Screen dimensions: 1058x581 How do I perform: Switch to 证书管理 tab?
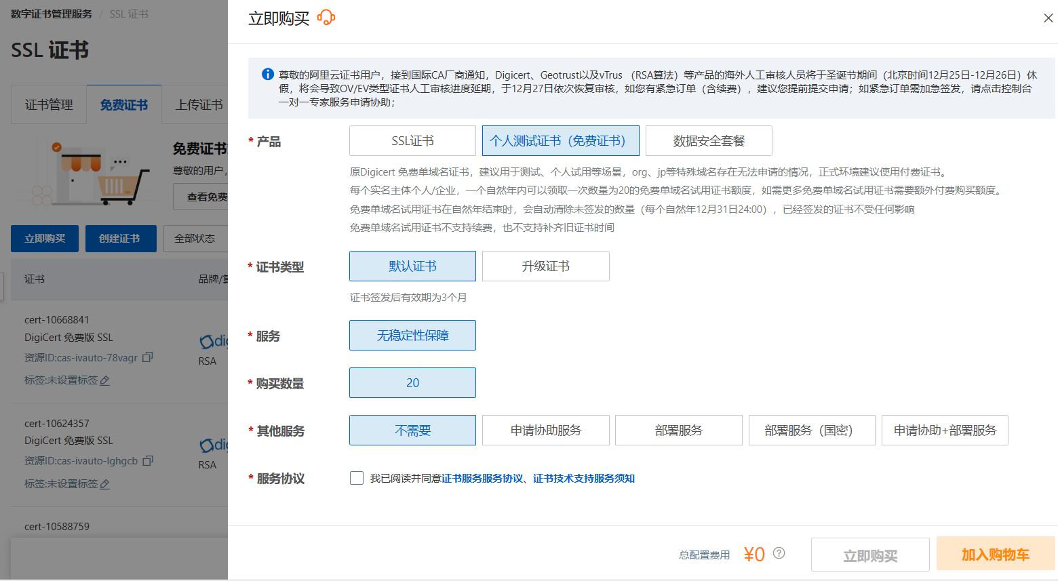49,104
